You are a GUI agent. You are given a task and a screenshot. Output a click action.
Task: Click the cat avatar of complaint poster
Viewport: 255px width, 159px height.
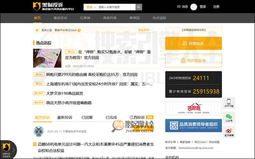pyautogui.click(x=39, y=131)
